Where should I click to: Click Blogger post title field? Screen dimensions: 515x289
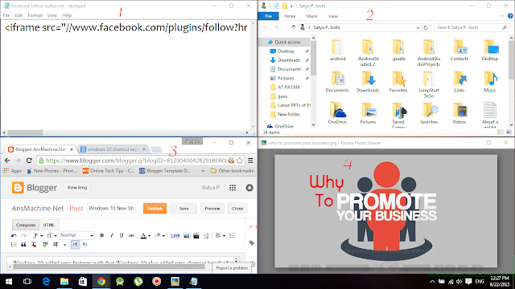(x=111, y=209)
